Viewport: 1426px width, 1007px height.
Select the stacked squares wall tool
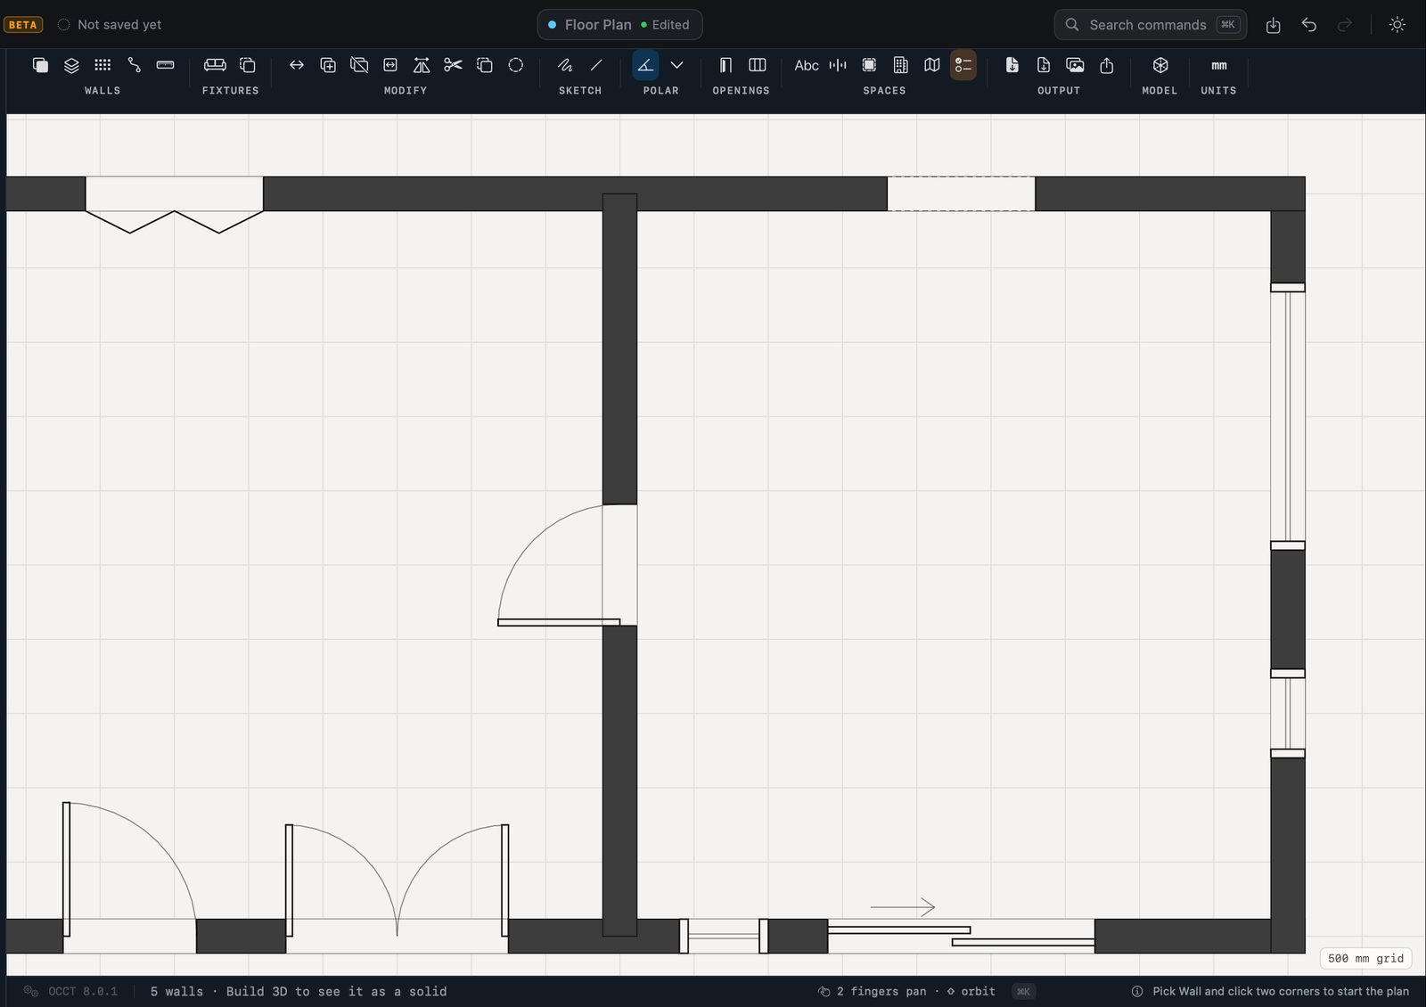(40, 65)
